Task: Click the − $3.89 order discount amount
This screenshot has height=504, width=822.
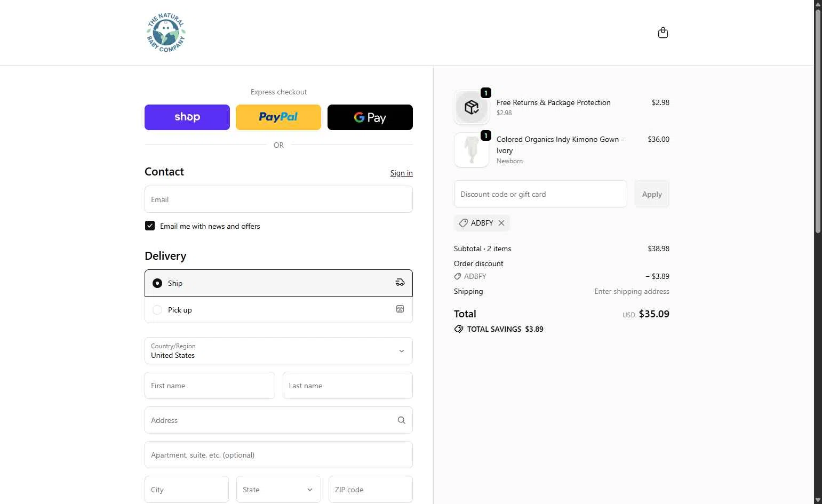Action: 657,276
